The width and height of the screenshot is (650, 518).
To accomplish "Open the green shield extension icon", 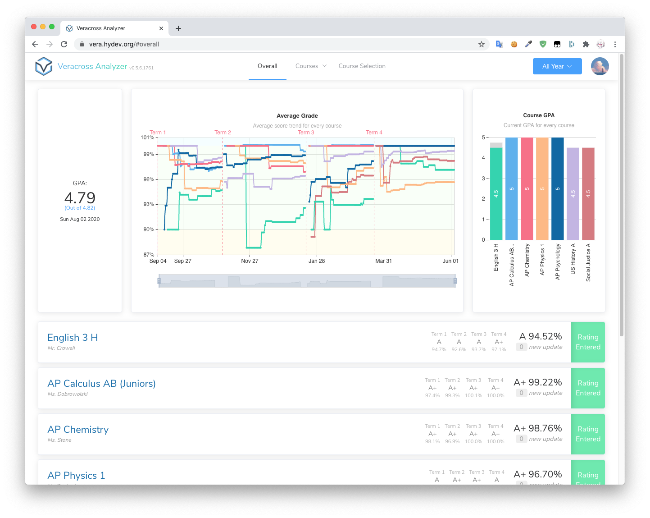I will (543, 44).
